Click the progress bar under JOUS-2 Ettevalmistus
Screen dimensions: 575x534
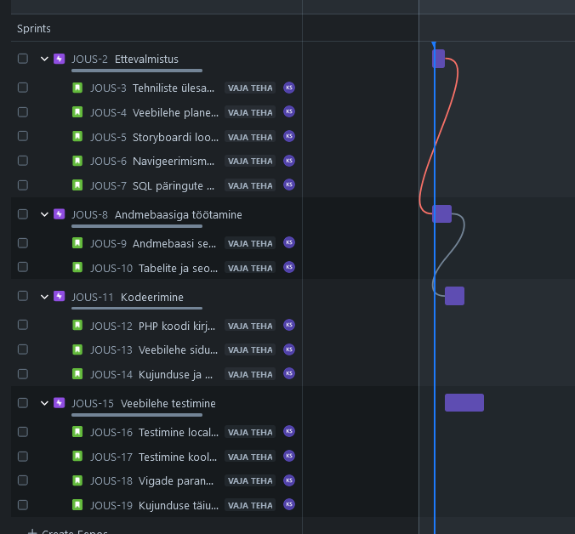tap(137, 71)
